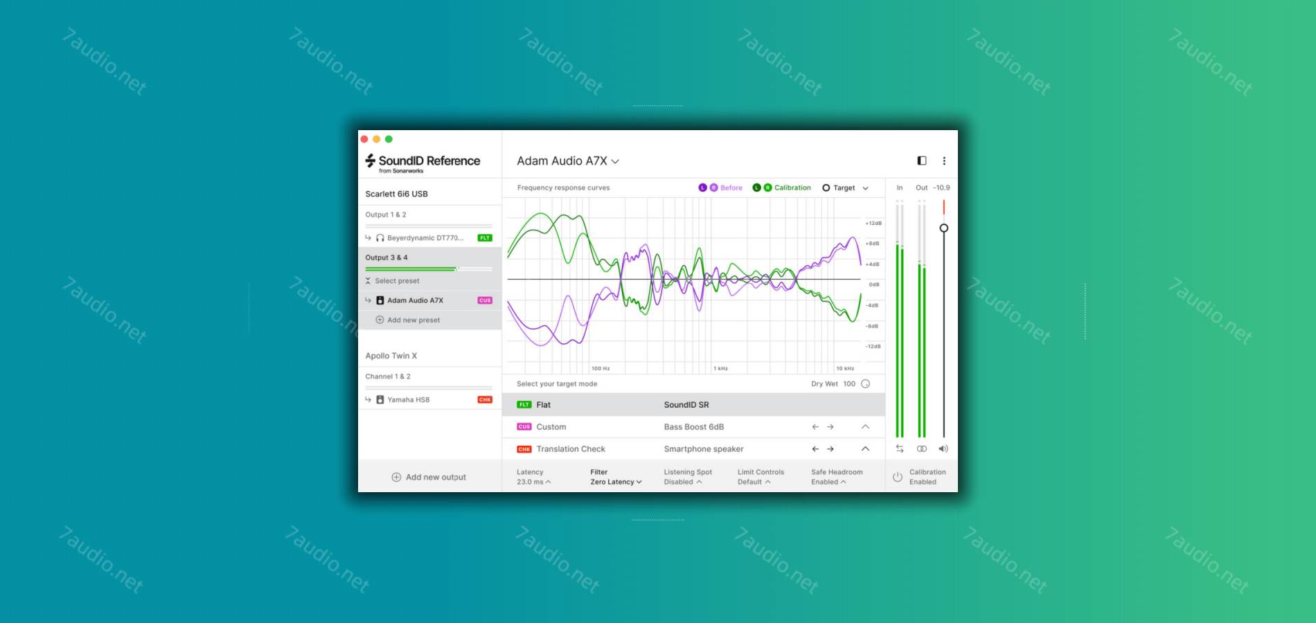Adjust the output volume slider handle
This screenshot has height=623, width=1316.
point(943,228)
